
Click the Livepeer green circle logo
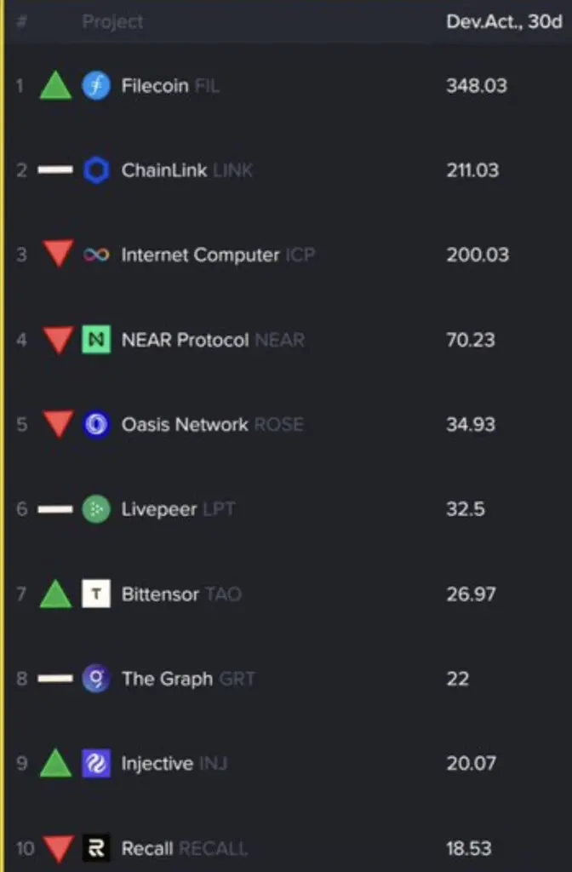point(96,509)
